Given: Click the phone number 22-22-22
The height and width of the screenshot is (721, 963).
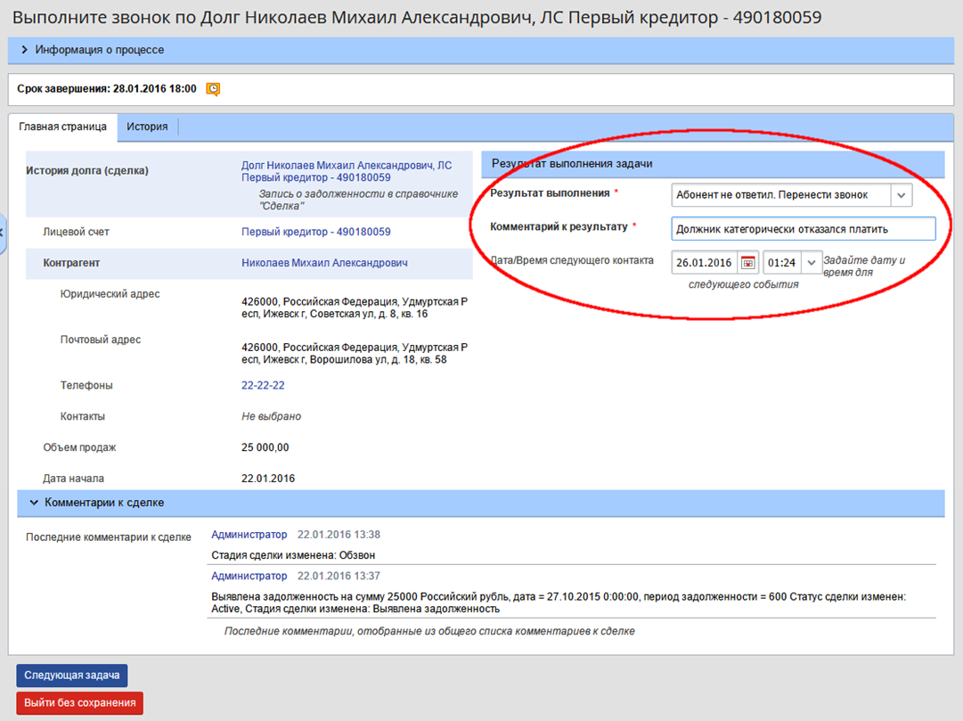Looking at the screenshot, I should tap(263, 386).
